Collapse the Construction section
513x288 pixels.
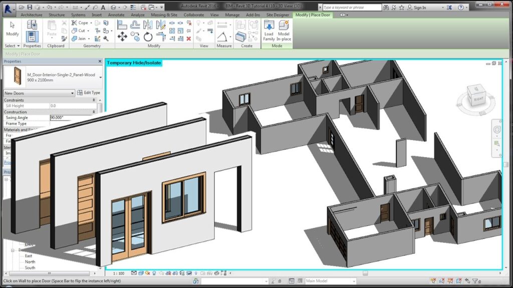(x=94, y=112)
